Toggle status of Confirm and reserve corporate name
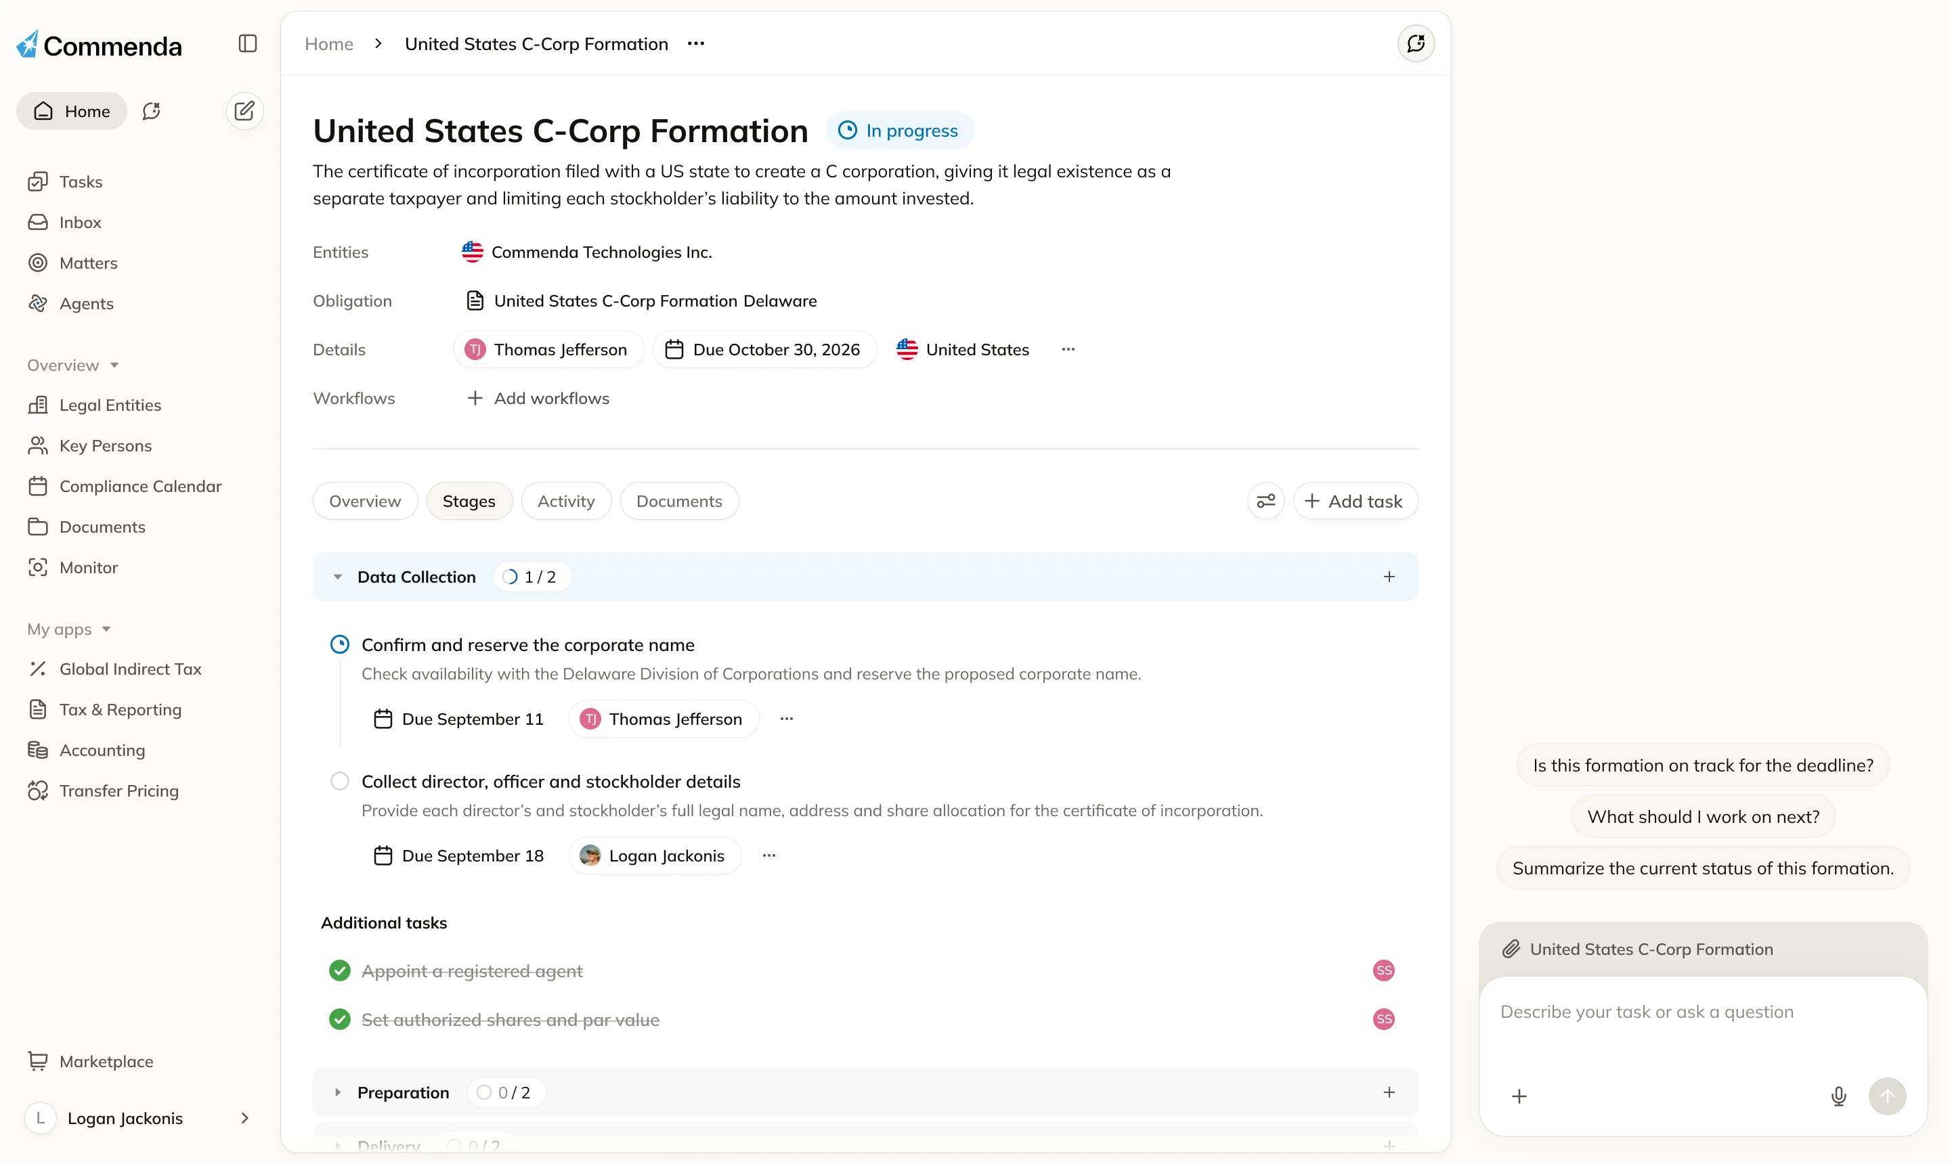1950x1164 pixels. coord(340,645)
